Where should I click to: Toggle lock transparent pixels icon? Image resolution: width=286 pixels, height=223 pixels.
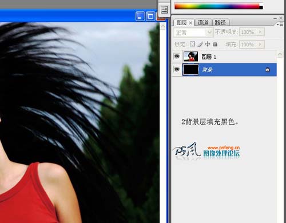click(x=192, y=44)
